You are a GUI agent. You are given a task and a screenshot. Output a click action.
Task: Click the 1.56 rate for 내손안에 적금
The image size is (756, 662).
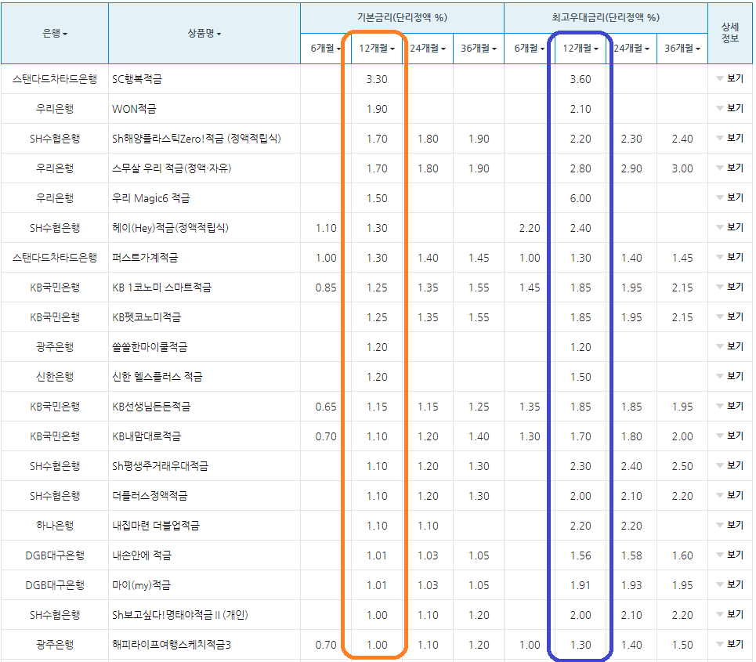point(581,555)
